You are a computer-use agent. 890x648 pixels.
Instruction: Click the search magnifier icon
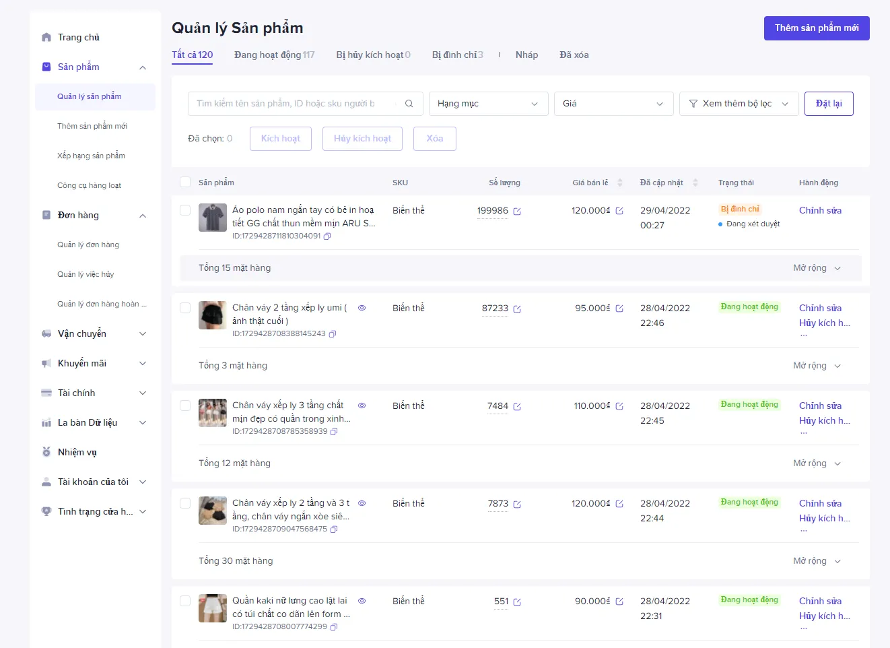pyautogui.click(x=409, y=104)
